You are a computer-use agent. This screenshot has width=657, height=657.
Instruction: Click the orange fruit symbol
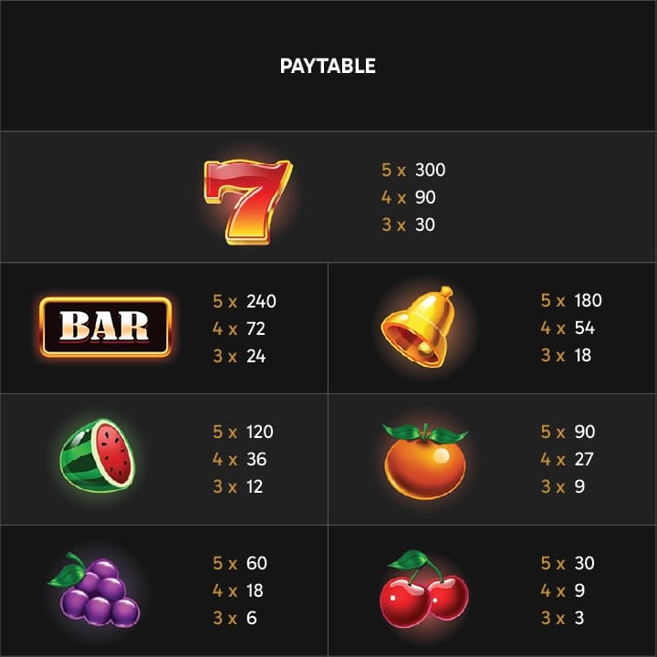(x=425, y=461)
